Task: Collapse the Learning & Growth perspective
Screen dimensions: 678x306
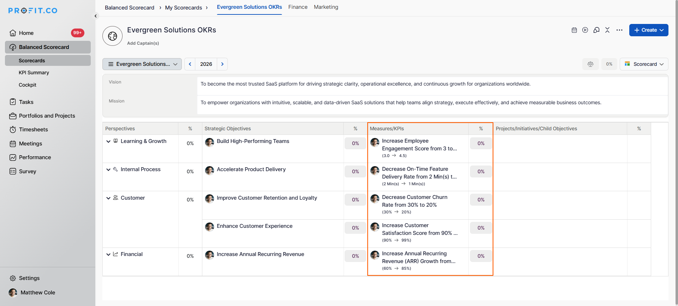Action: pyautogui.click(x=108, y=142)
